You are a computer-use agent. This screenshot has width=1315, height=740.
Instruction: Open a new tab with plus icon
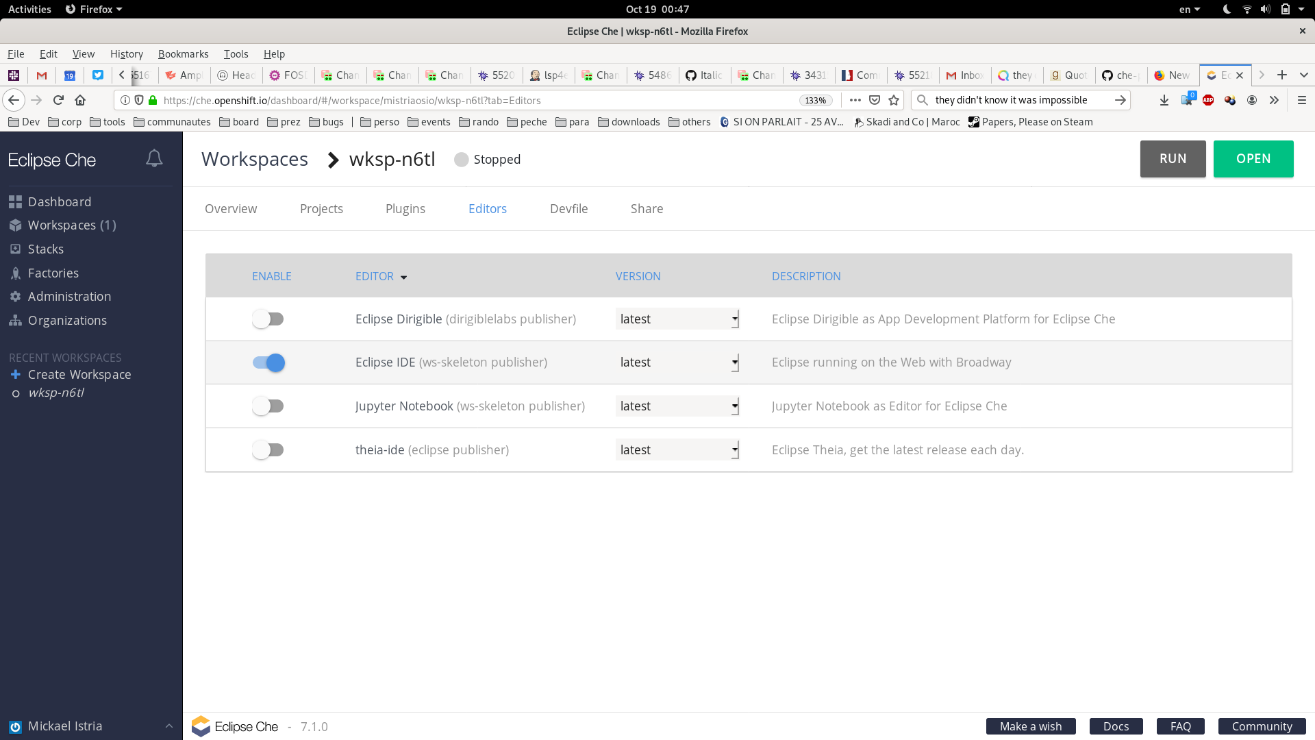[1282, 75]
